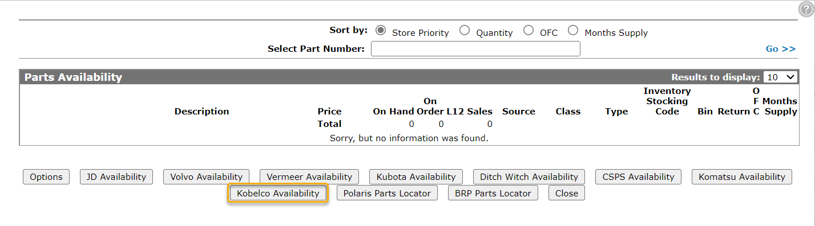815x226 pixels.
Task: Check the highlighted Kobelco Availability button
Action: [278, 194]
